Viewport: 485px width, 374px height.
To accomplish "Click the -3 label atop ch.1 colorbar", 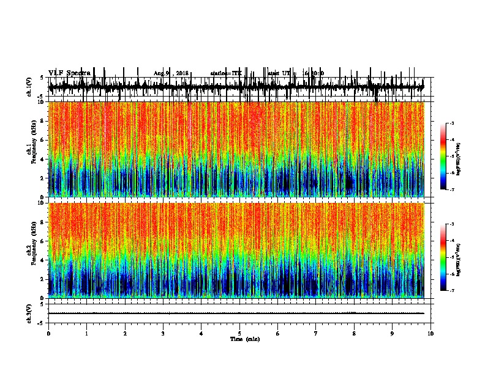I will tap(451, 123).
